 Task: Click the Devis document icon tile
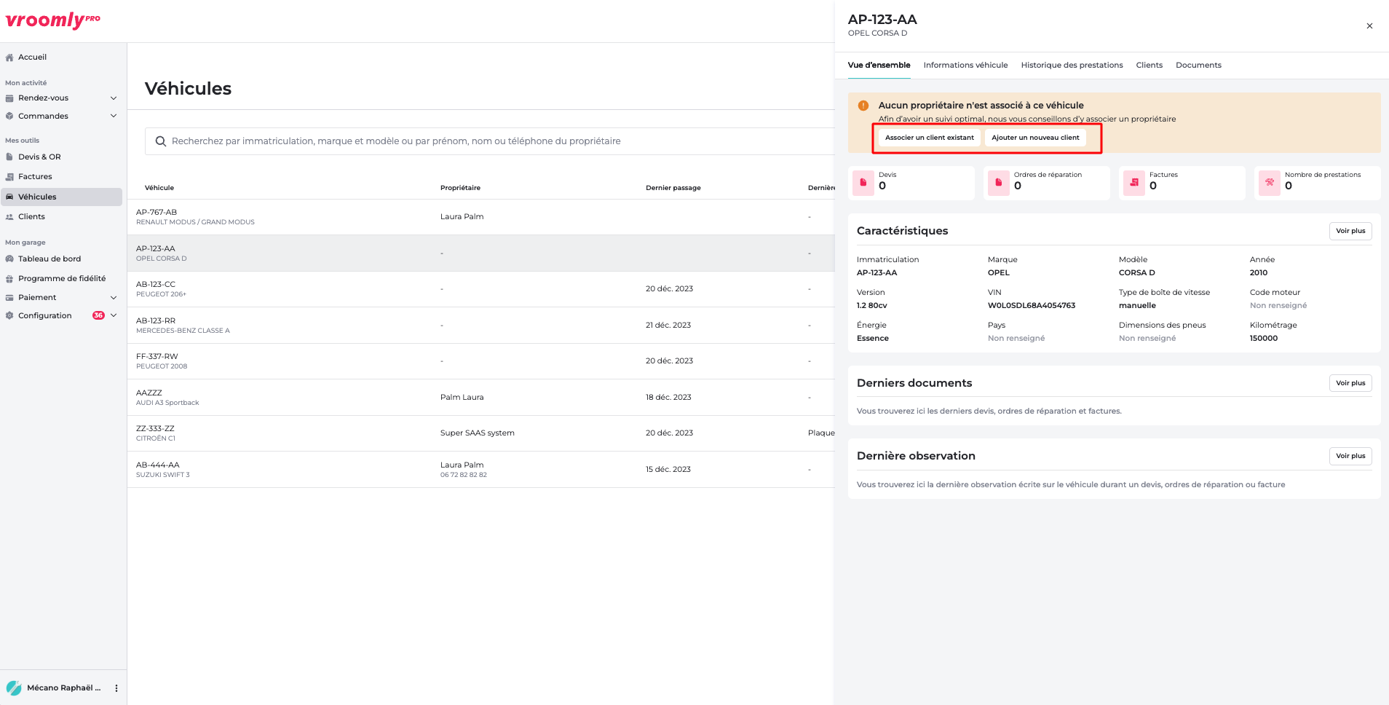pyautogui.click(x=863, y=183)
